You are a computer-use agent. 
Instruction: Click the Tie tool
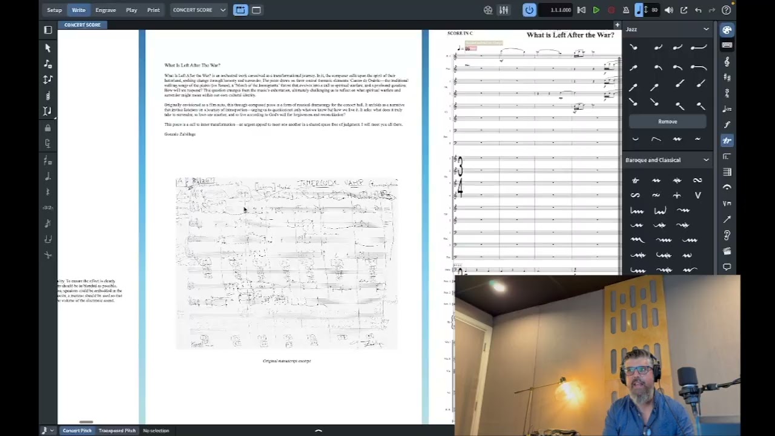coord(48,239)
